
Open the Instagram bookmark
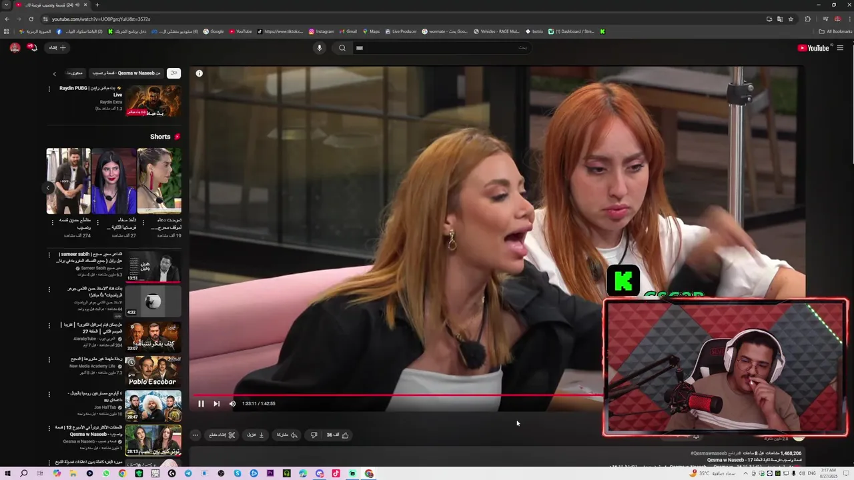[x=321, y=31]
